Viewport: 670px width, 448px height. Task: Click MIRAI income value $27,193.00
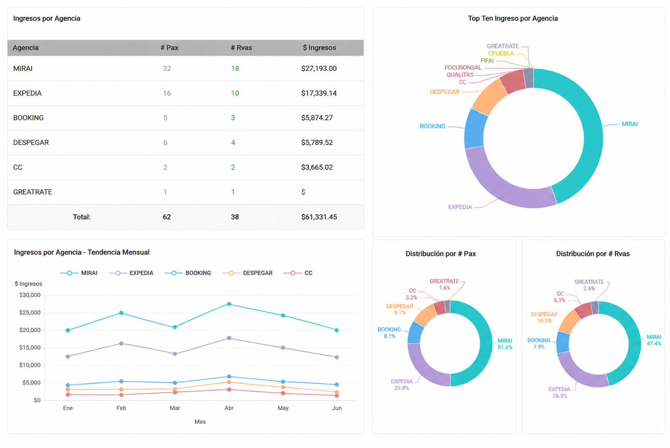[x=319, y=69]
